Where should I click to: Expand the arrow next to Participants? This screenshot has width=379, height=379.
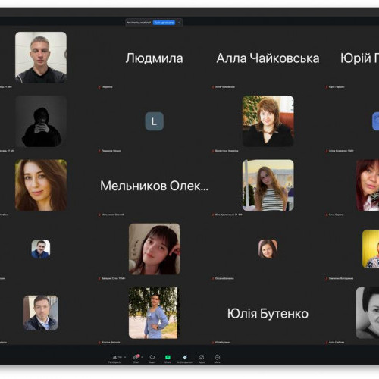click(125, 357)
